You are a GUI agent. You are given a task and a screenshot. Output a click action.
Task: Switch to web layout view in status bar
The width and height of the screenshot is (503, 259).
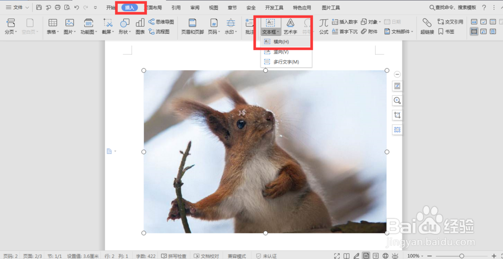[386, 256]
